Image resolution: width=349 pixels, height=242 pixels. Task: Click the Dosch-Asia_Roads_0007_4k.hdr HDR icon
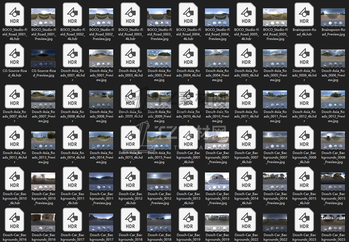pyautogui.click(x=14, y=97)
